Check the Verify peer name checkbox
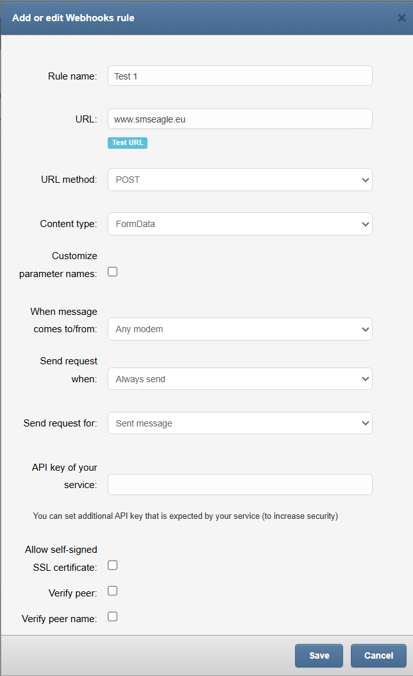Image resolution: width=413 pixels, height=676 pixels. coord(112,616)
